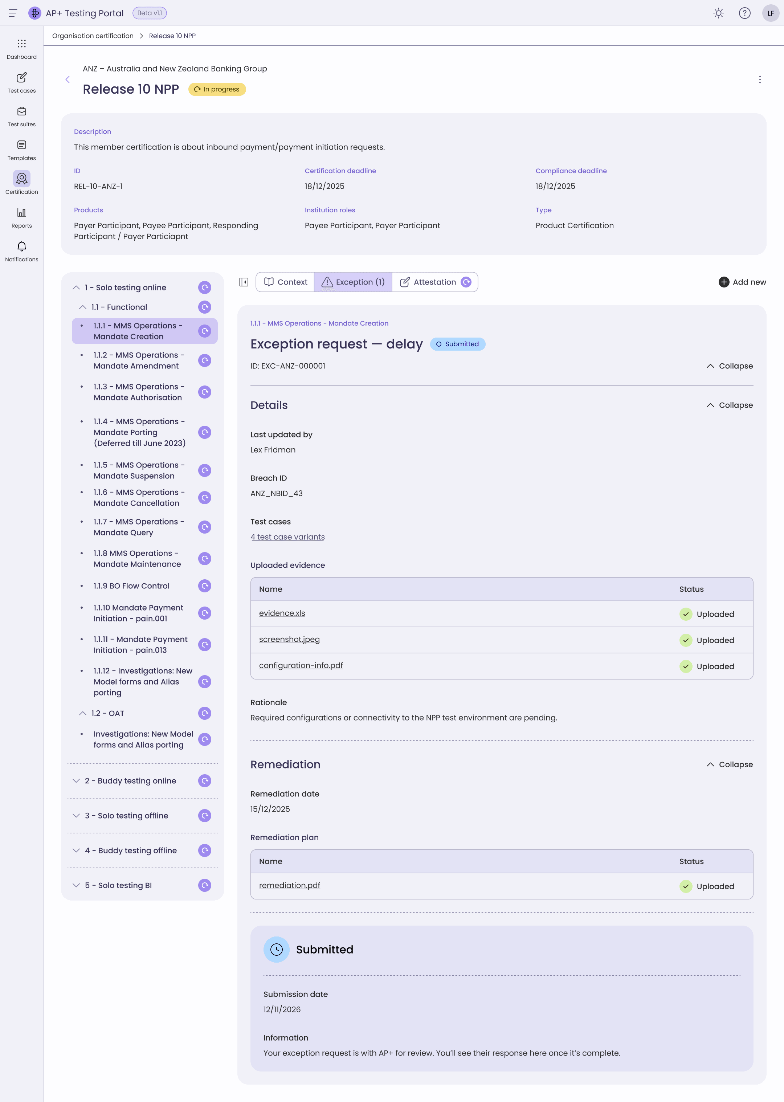Viewport: 784px width, 1102px height.
Task: Open the LF user avatar menu
Action: point(771,13)
